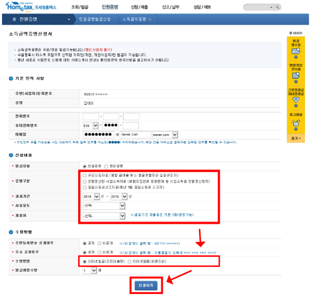Open the 민원증명 top menu
Viewport: 310px width, 295px height.
[110, 7]
